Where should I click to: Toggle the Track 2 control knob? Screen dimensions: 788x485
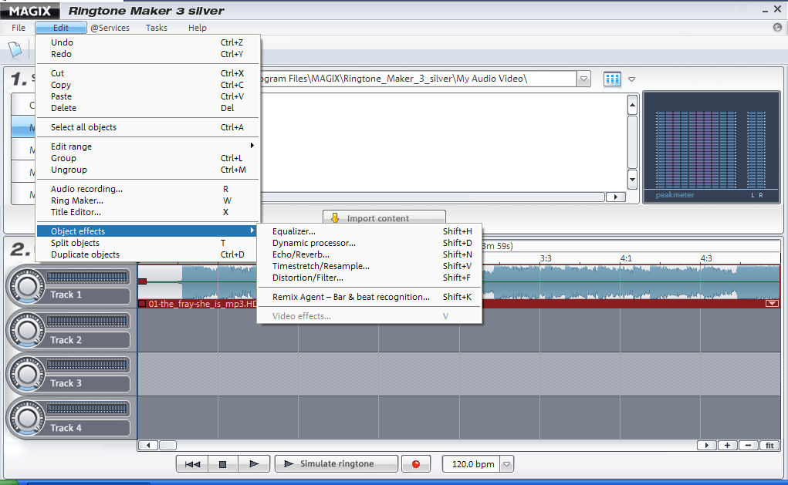(x=28, y=330)
